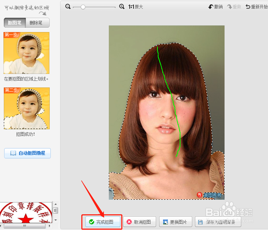Image resolution: width=268 pixels, height=230 pixels.
Task: Click the horizontal scrollbar right arrow
Action: pyautogui.click(x=50, y=226)
